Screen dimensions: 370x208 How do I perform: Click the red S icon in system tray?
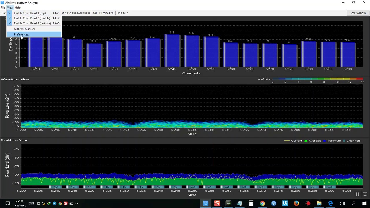pos(66,203)
